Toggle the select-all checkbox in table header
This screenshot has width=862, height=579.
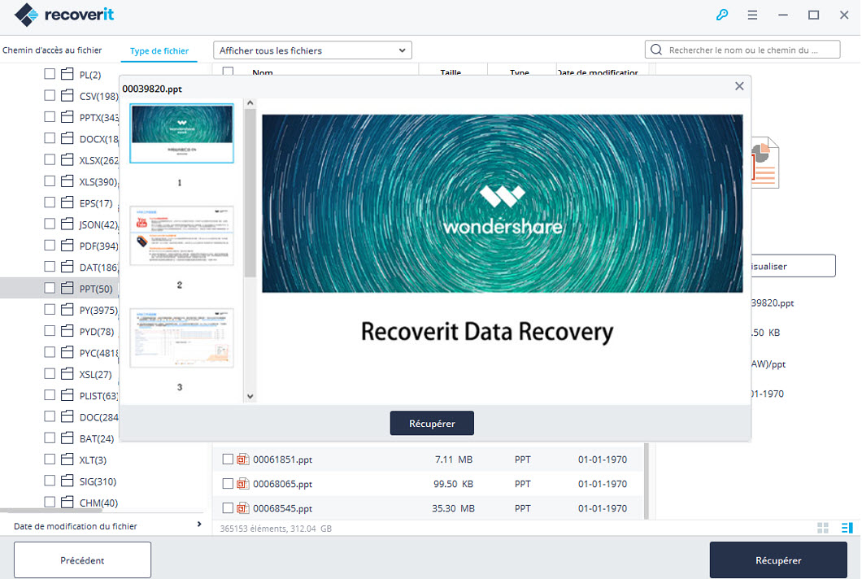point(228,71)
